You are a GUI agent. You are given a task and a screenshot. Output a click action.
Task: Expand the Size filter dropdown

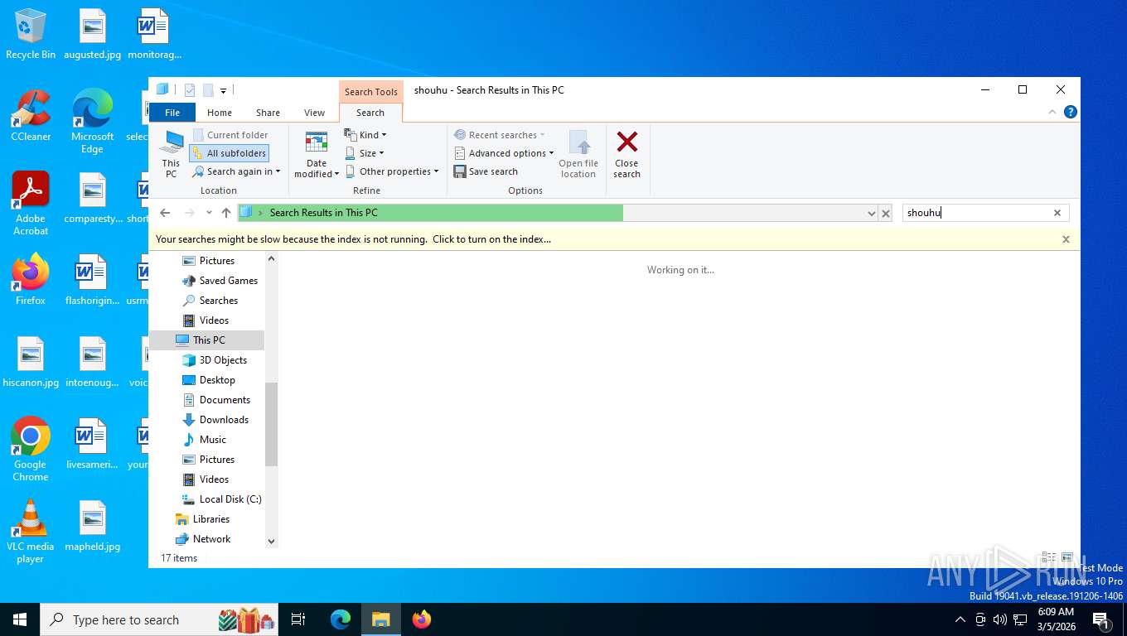365,153
